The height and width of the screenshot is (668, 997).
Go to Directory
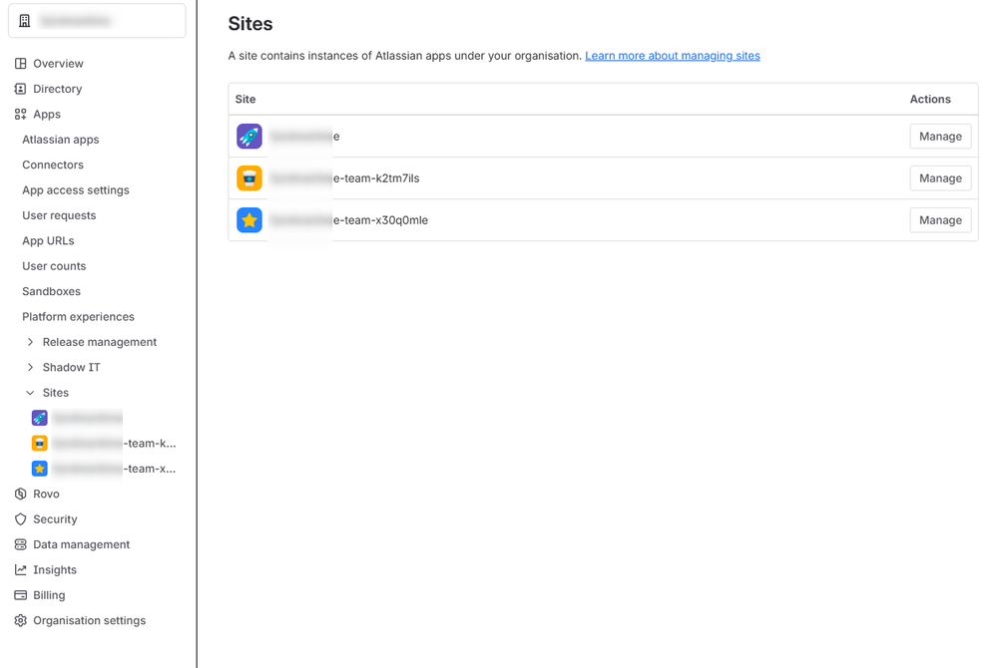(57, 89)
